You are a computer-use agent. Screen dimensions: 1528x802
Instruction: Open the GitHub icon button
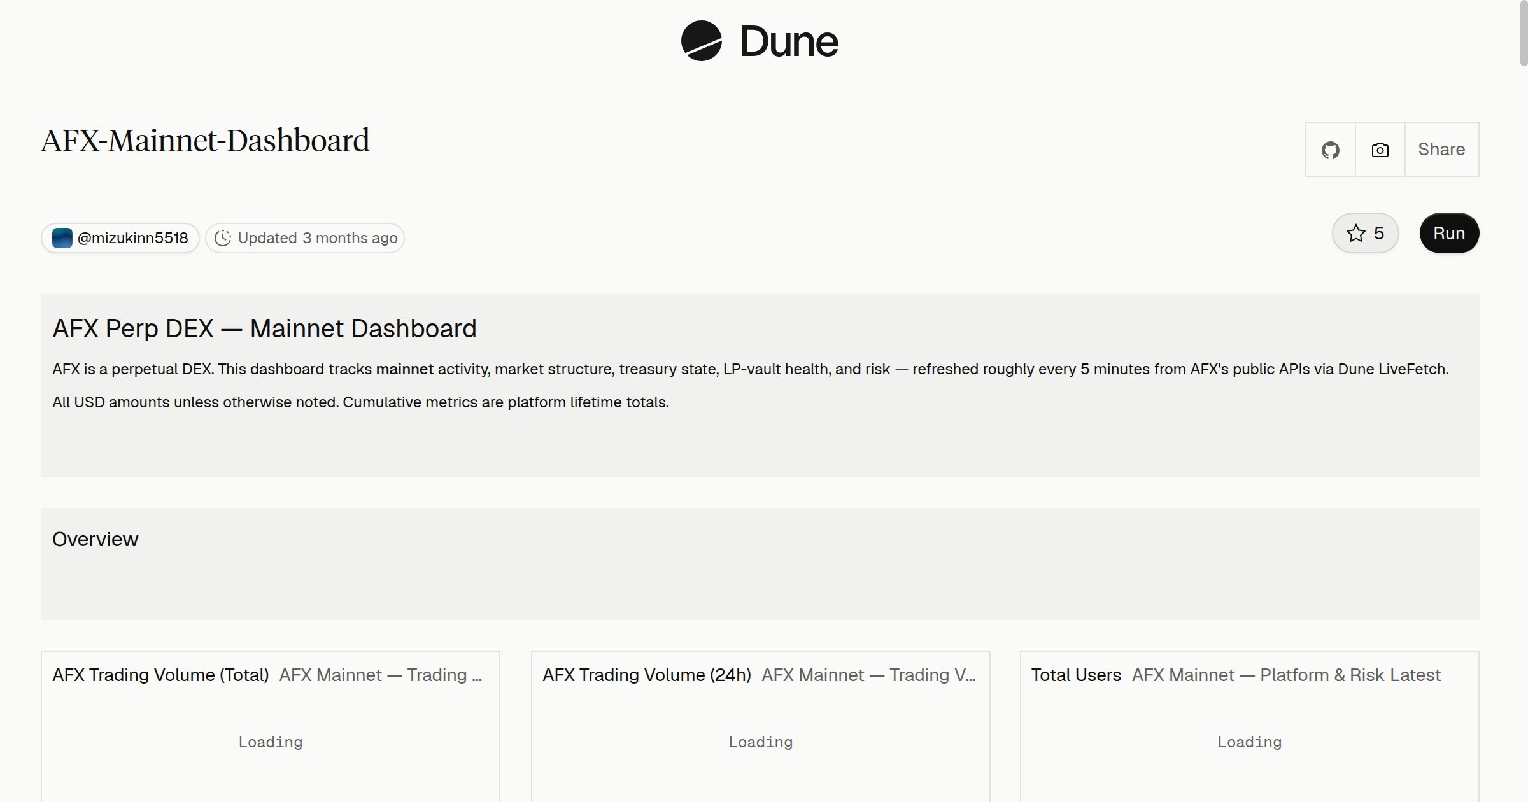(1330, 150)
